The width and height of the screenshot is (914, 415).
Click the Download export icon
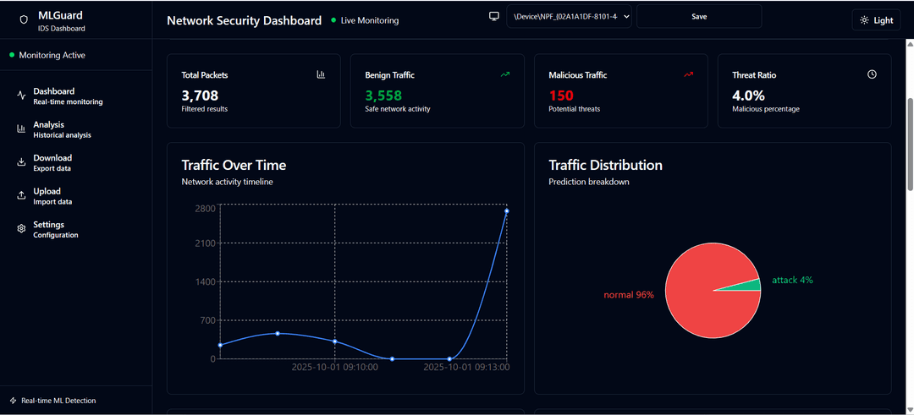pos(21,162)
